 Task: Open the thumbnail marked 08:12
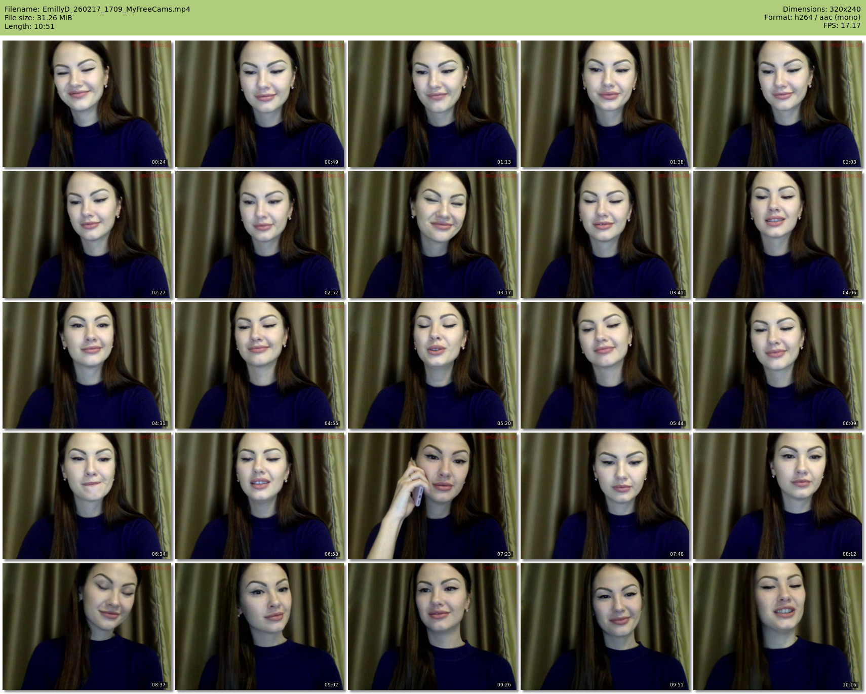coord(777,496)
